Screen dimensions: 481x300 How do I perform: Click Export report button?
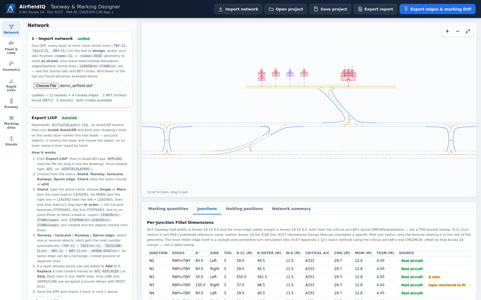[x=375, y=9]
